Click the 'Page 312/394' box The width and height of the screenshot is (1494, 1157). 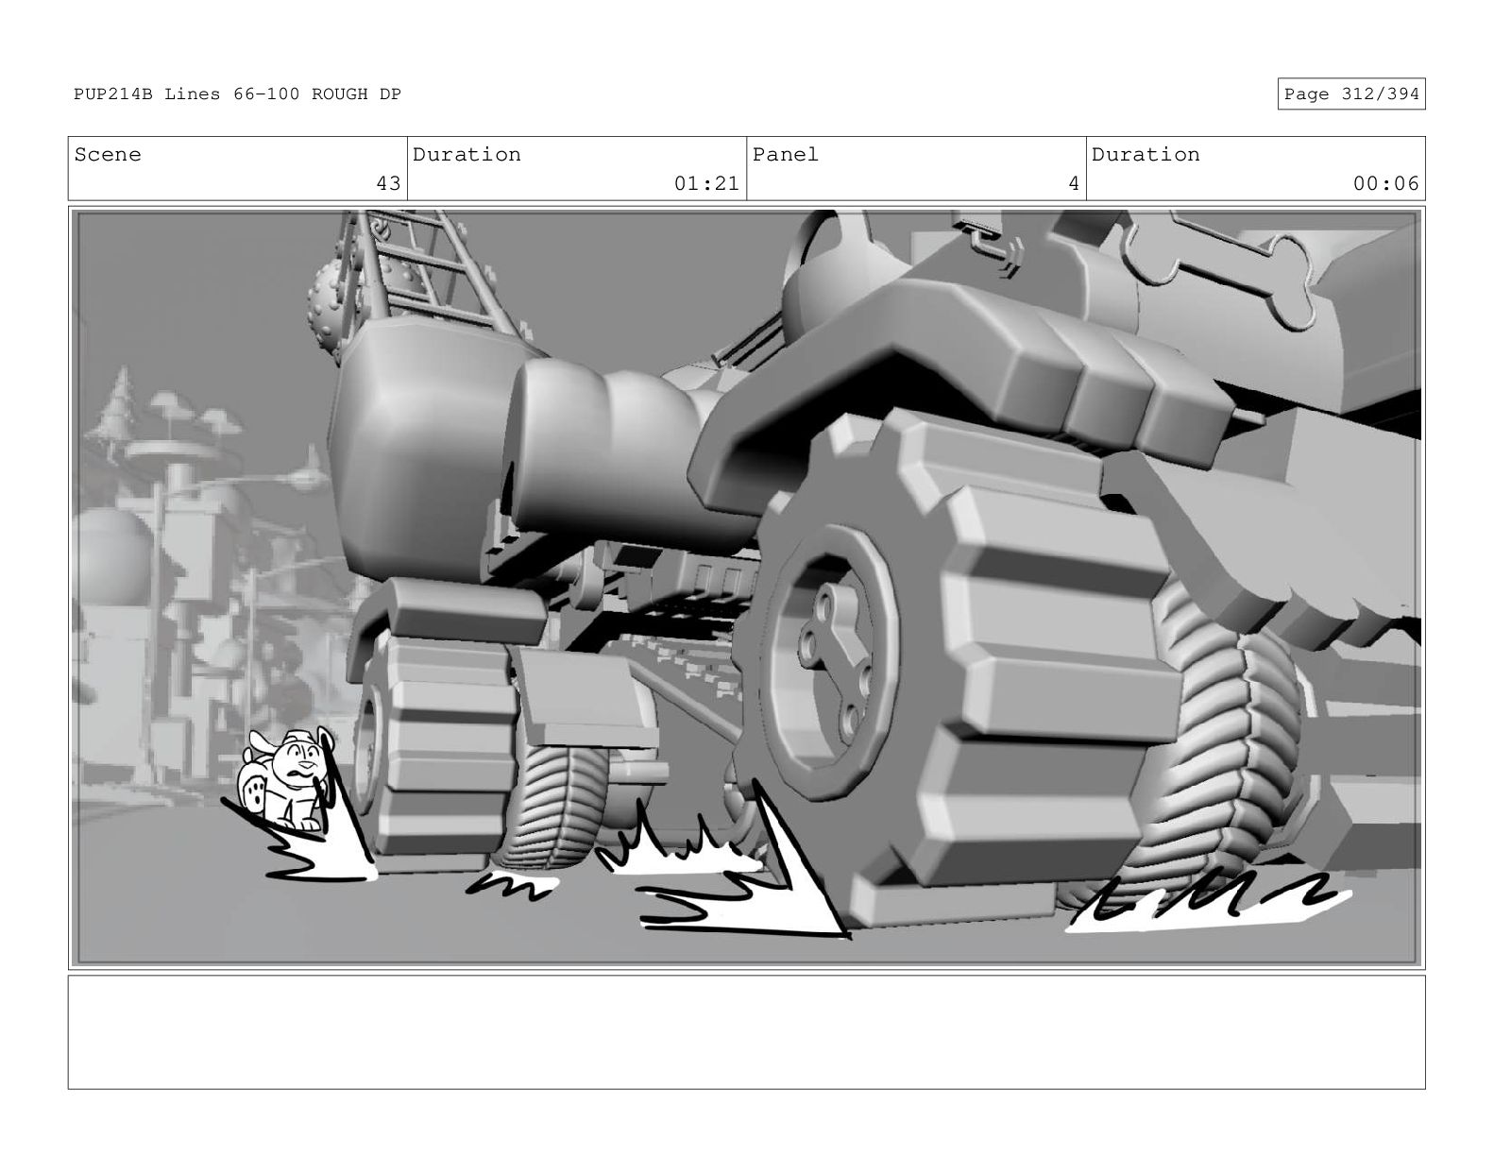point(1350,94)
